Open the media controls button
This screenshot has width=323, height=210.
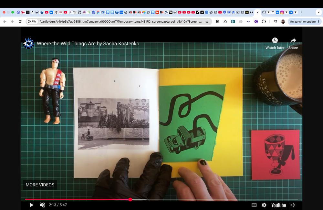click(x=275, y=21)
